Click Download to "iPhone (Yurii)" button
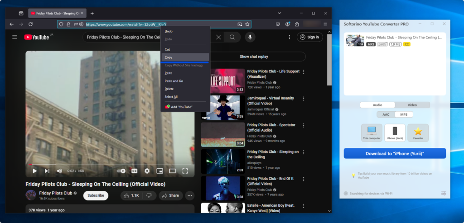 pyautogui.click(x=395, y=154)
